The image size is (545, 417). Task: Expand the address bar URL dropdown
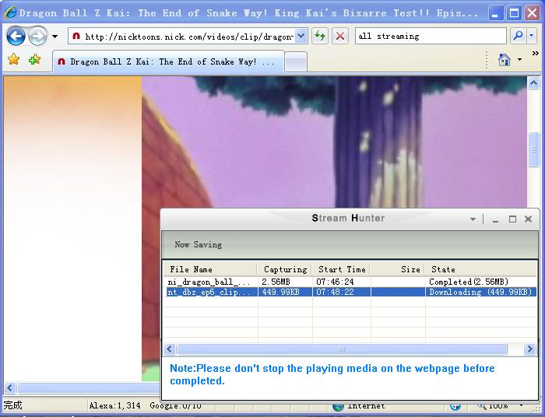301,36
